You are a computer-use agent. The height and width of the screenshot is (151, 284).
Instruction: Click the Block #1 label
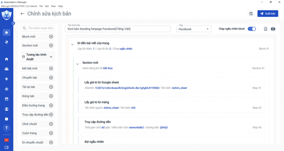click(264, 49)
